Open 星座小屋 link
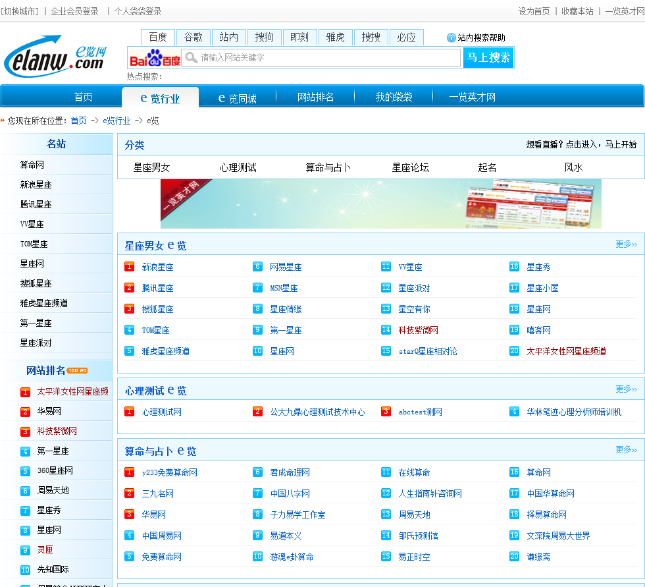This screenshot has height=587, width=645. [x=542, y=288]
